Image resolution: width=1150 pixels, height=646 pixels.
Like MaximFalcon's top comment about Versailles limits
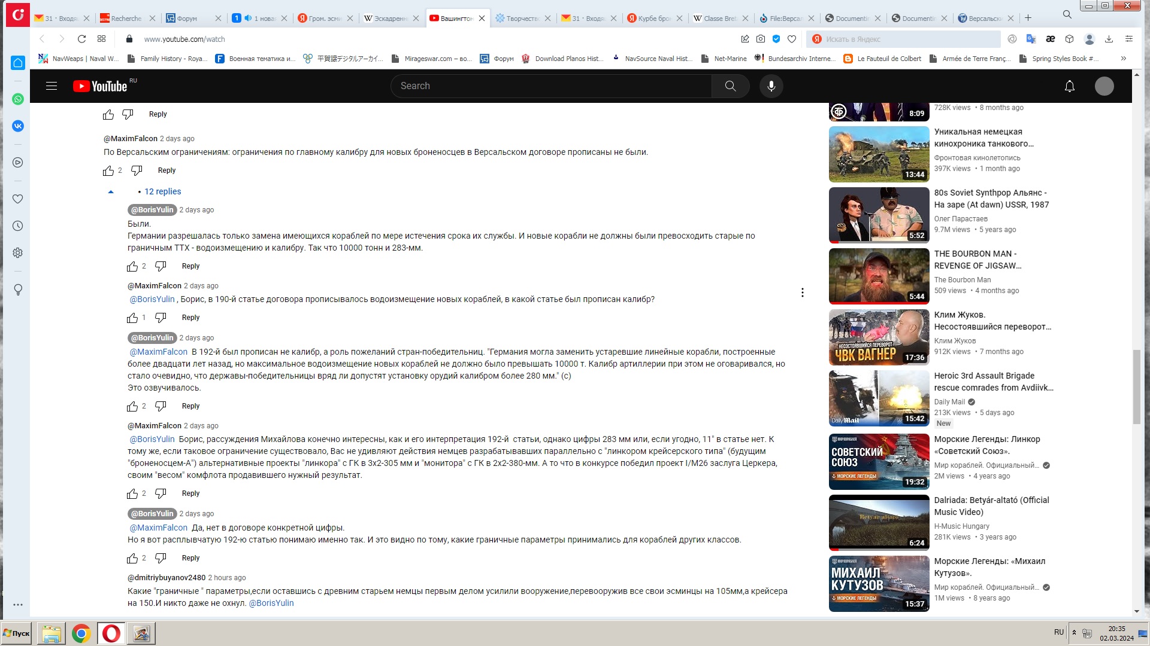coord(108,171)
